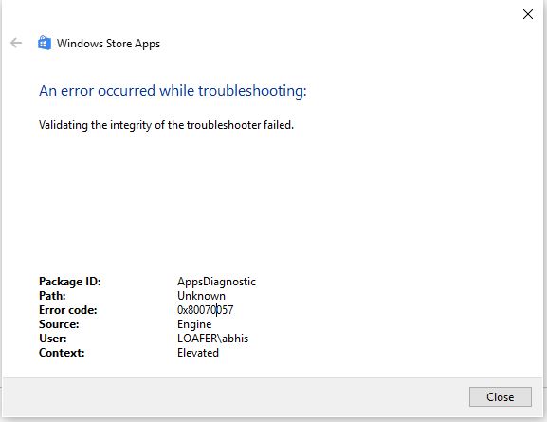Click the 'User:' label
547x422 pixels.
[53, 339]
